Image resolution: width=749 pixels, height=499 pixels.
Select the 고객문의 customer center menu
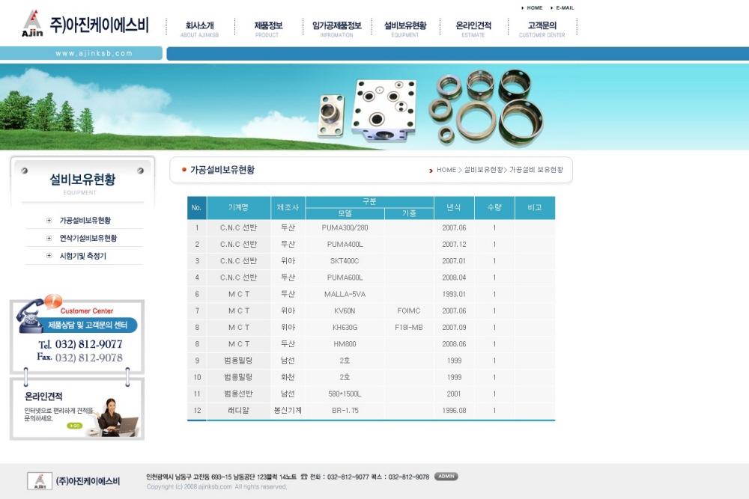pyautogui.click(x=542, y=28)
